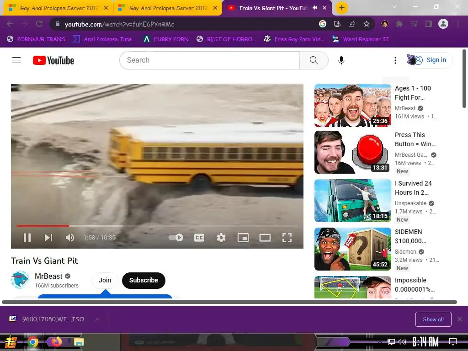Open MrBeast channel avatar

(x=20, y=280)
